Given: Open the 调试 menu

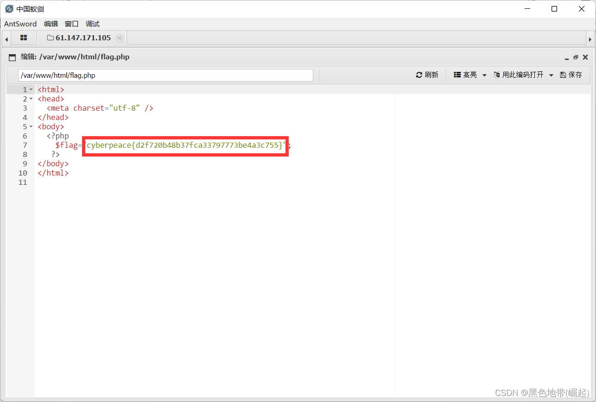Looking at the screenshot, I should (x=93, y=24).
